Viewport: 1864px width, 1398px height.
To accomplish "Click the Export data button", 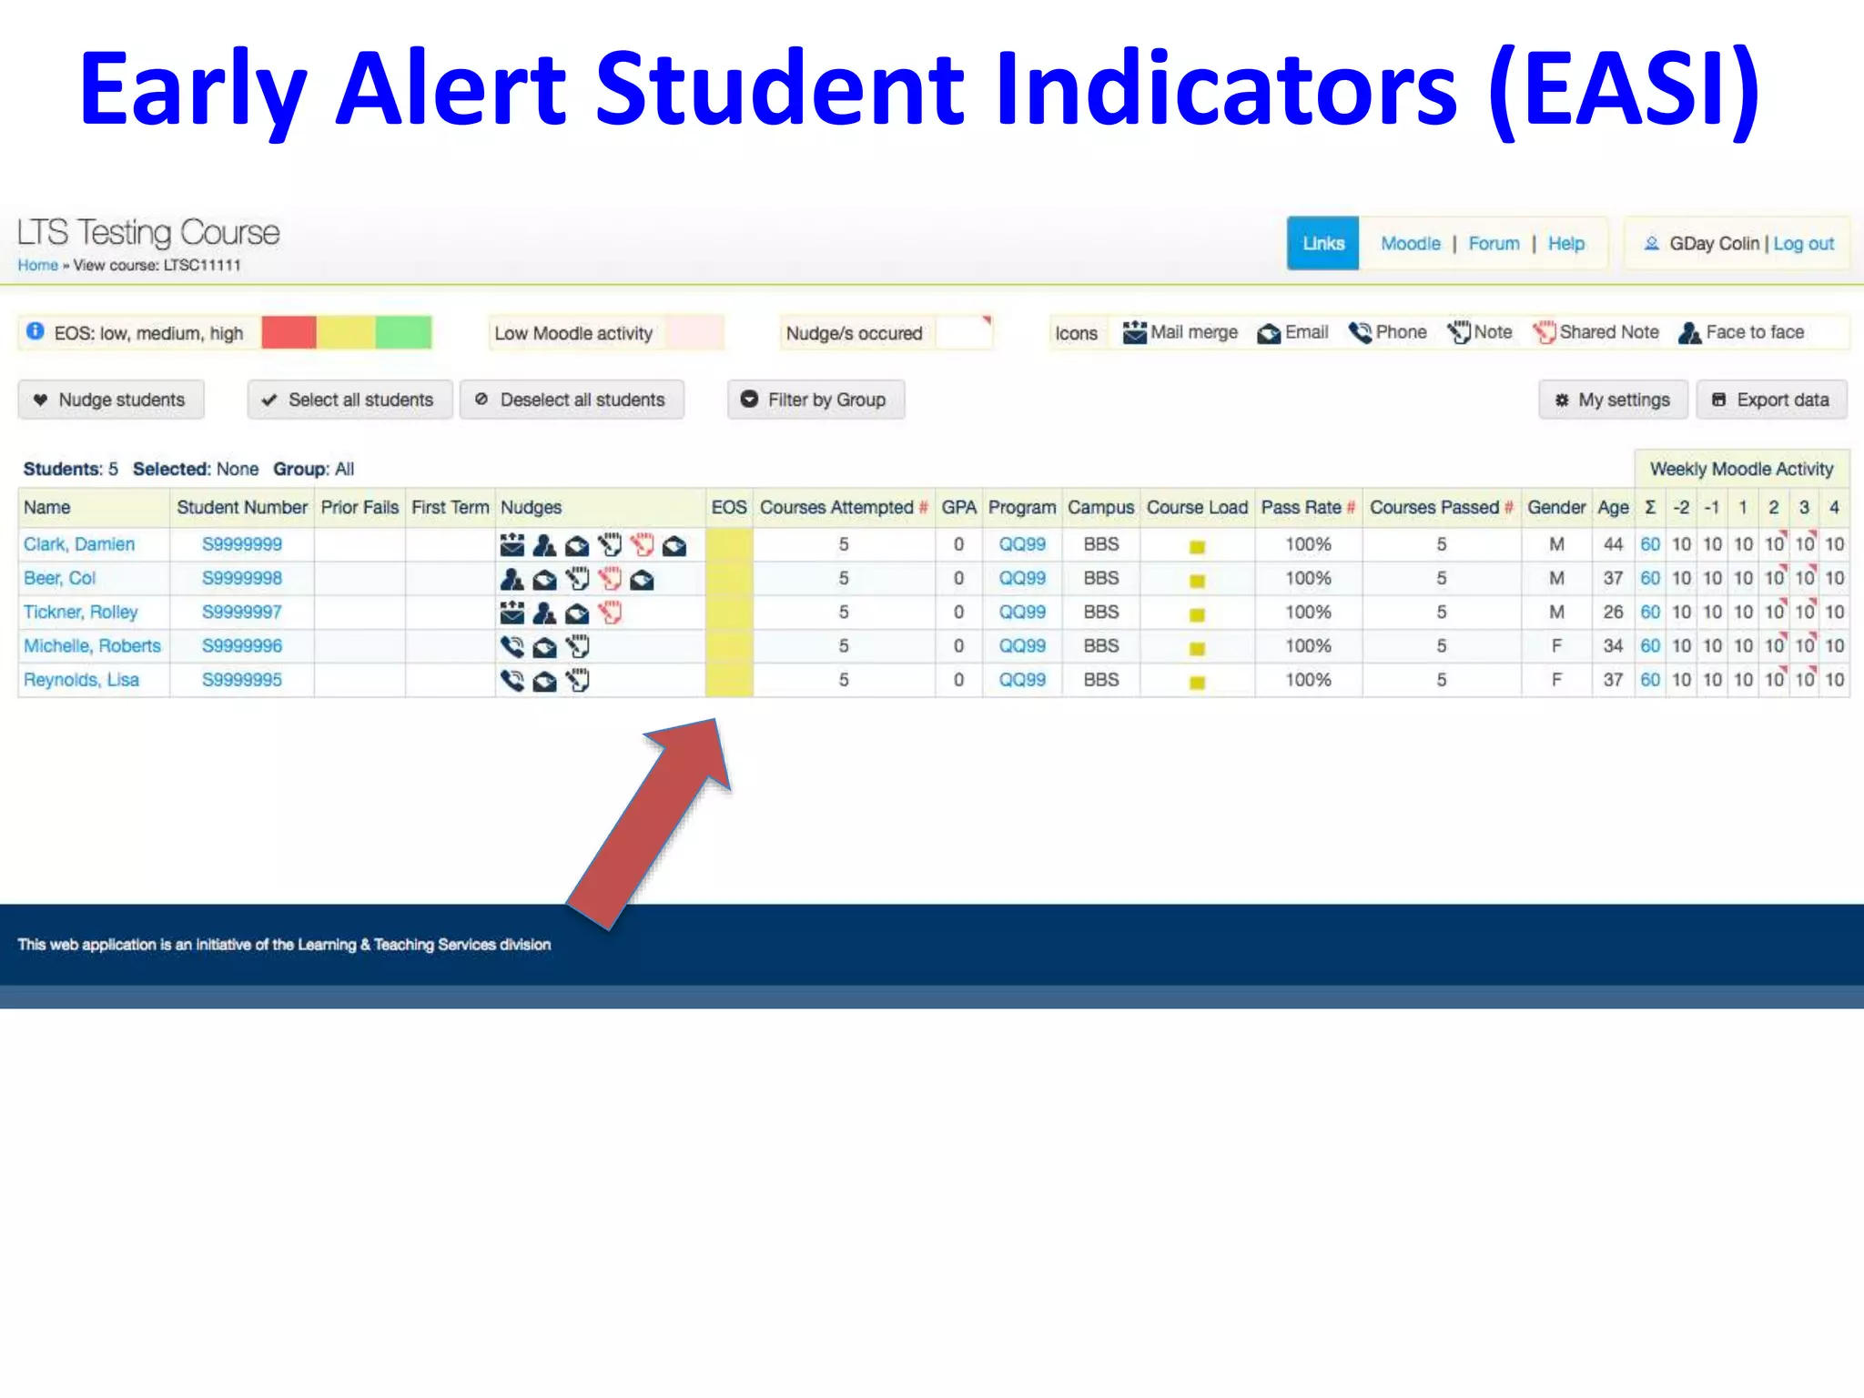I will click(1771, 400).
